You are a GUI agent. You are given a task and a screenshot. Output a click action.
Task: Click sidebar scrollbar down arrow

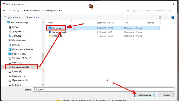pyautogui.click(x=43, y=84)
